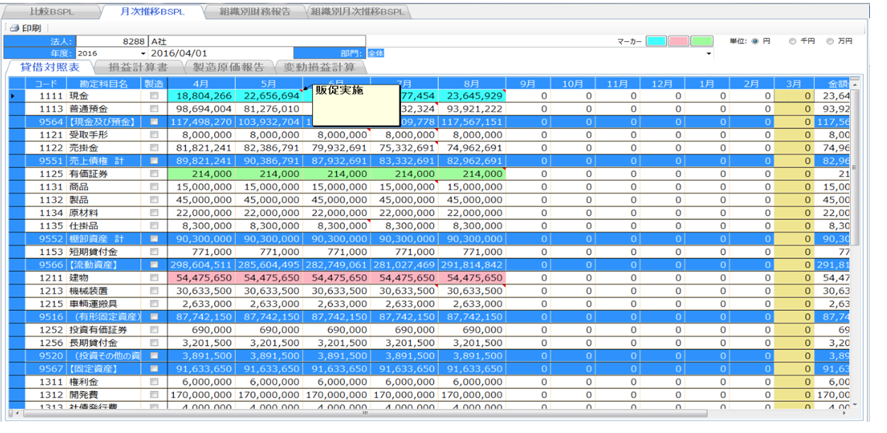Select the 万円 unit radio button
The width and height of the screenshot is (887, 433).
point(830,42)
